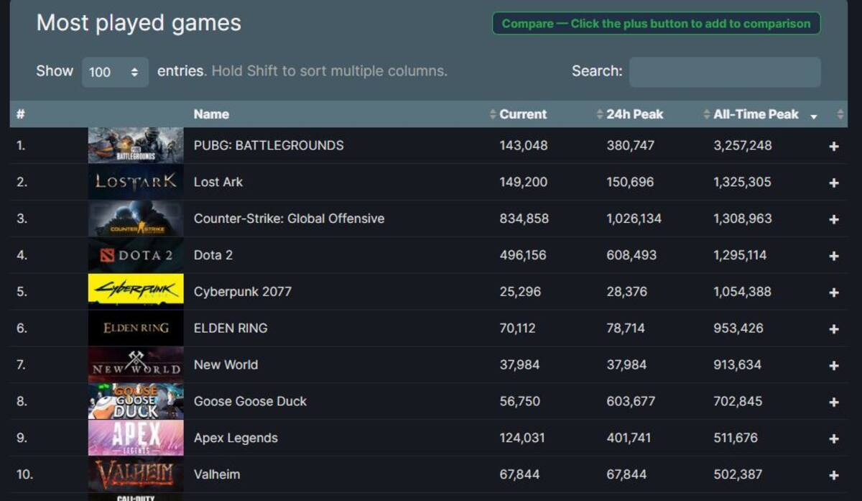Sort by 24h Peak column header
862x501 pixels.
(634, 114)
